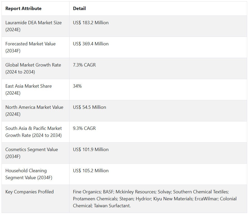Click the 7.3% CAGR value
The width and height of the screenshot is (249, 215).
pyautogui.click(x=84, y=65)
